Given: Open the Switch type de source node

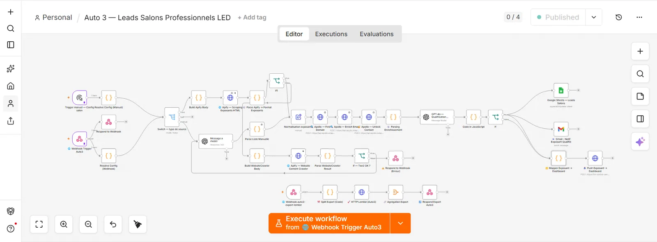Looking at the screenshot, I should 172,117.
